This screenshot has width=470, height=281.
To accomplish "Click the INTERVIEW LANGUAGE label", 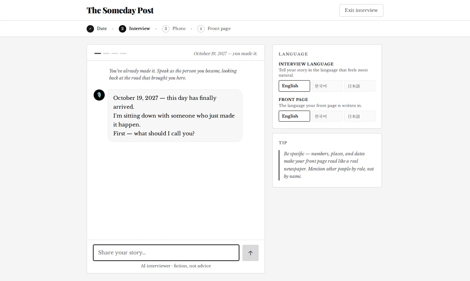I will pos(306,64).
